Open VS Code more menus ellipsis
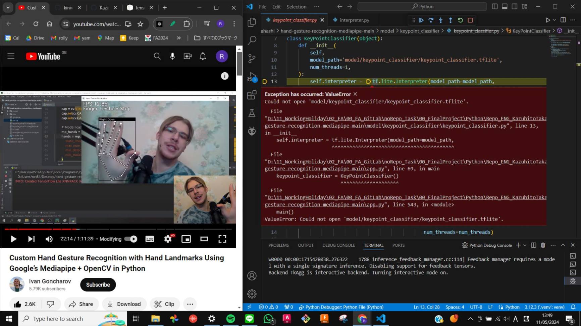Screen dimensions: 581x326 pos(317,6)
